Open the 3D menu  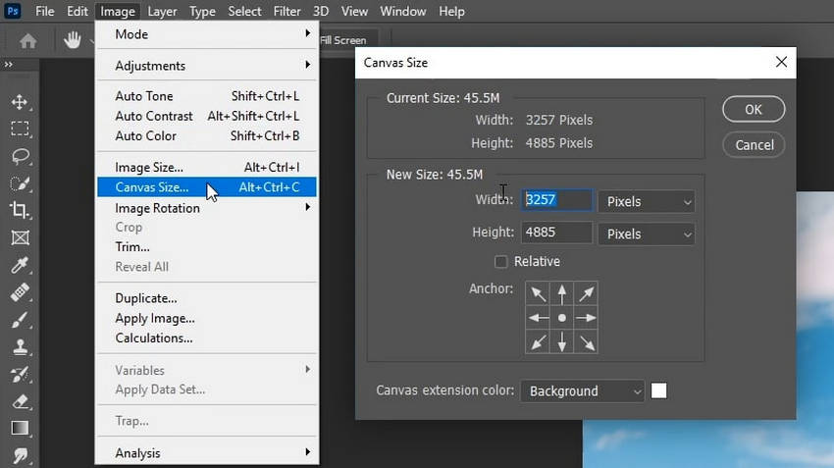(321, 11)
